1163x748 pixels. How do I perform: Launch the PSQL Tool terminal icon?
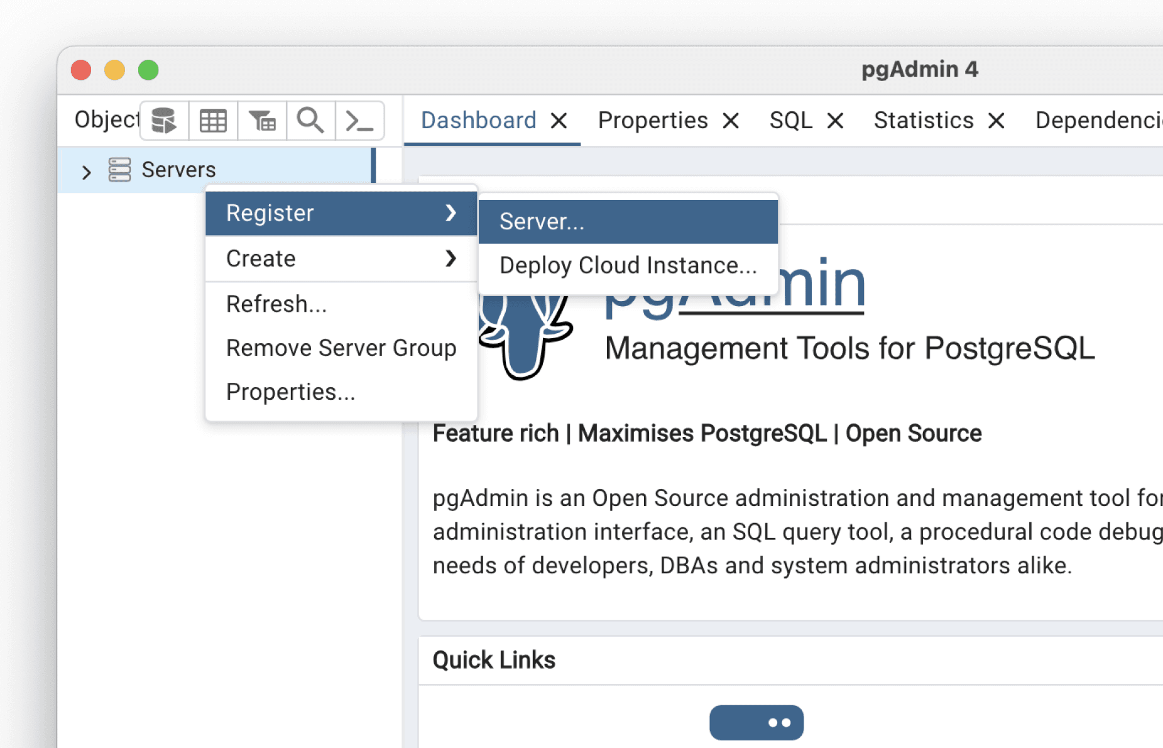point(360,120)
